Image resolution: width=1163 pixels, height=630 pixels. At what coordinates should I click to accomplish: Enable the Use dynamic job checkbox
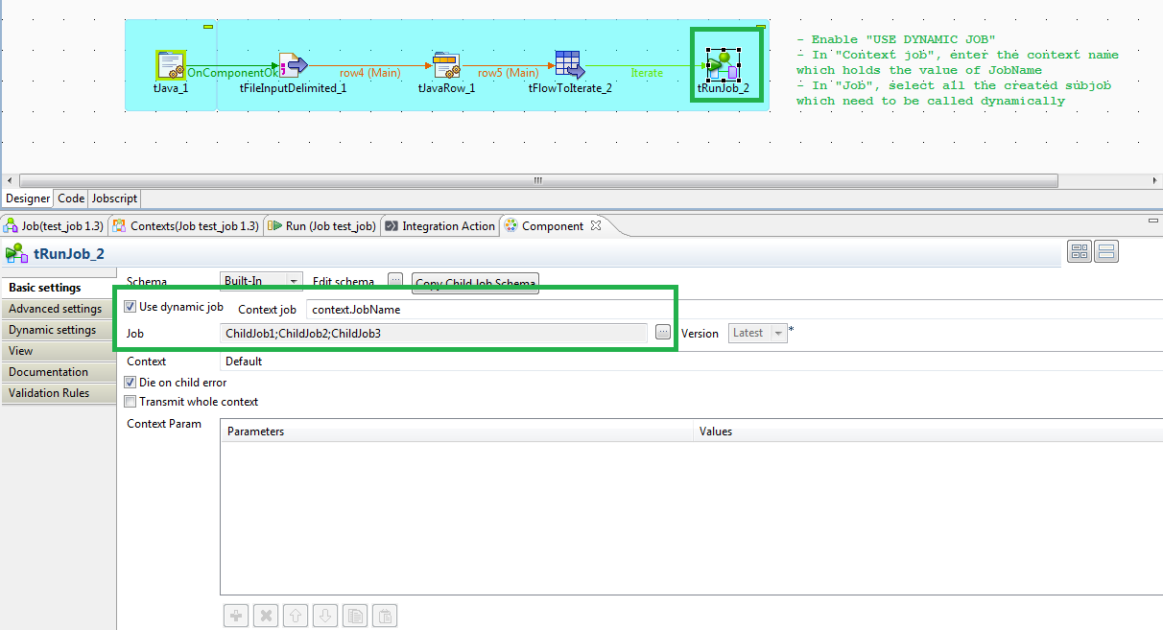pos(130,307)
